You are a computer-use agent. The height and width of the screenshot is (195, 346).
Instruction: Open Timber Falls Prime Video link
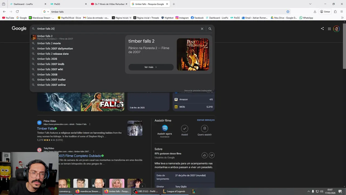click(46, 129)
